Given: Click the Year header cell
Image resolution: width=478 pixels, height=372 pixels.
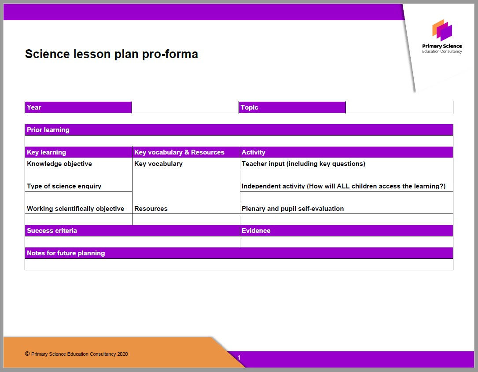Looking at the screenshot, I should [78, 107].
